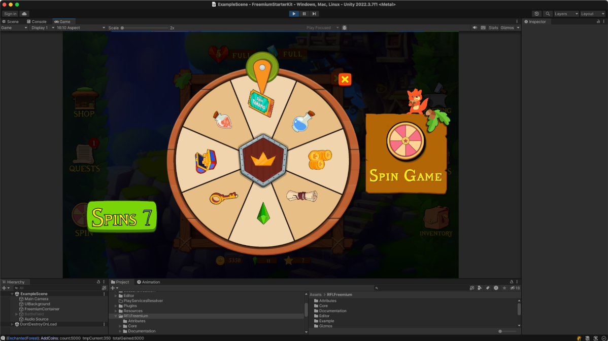Click the Spin Game button
Screen dimensions: 608x341
click(405, 153)
